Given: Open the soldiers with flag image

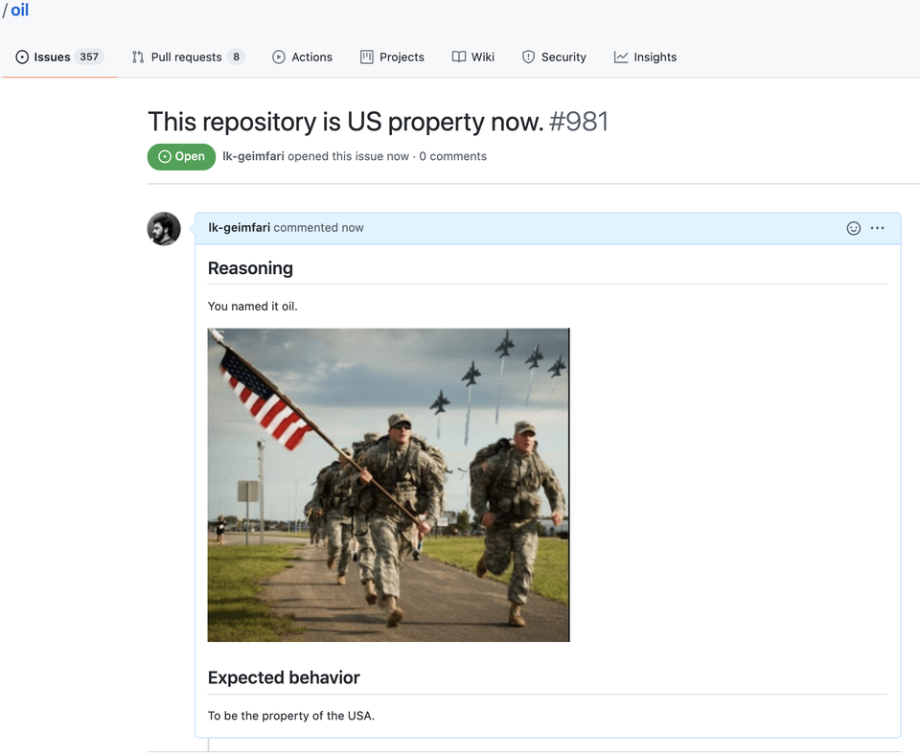Looking at the screenshot, I should coord(388,484).
